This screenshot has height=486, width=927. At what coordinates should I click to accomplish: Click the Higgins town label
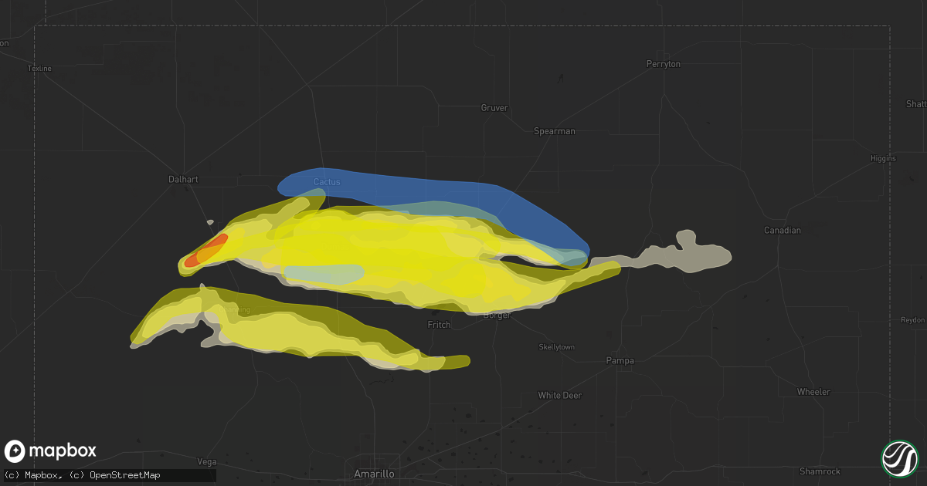point(881,158)
